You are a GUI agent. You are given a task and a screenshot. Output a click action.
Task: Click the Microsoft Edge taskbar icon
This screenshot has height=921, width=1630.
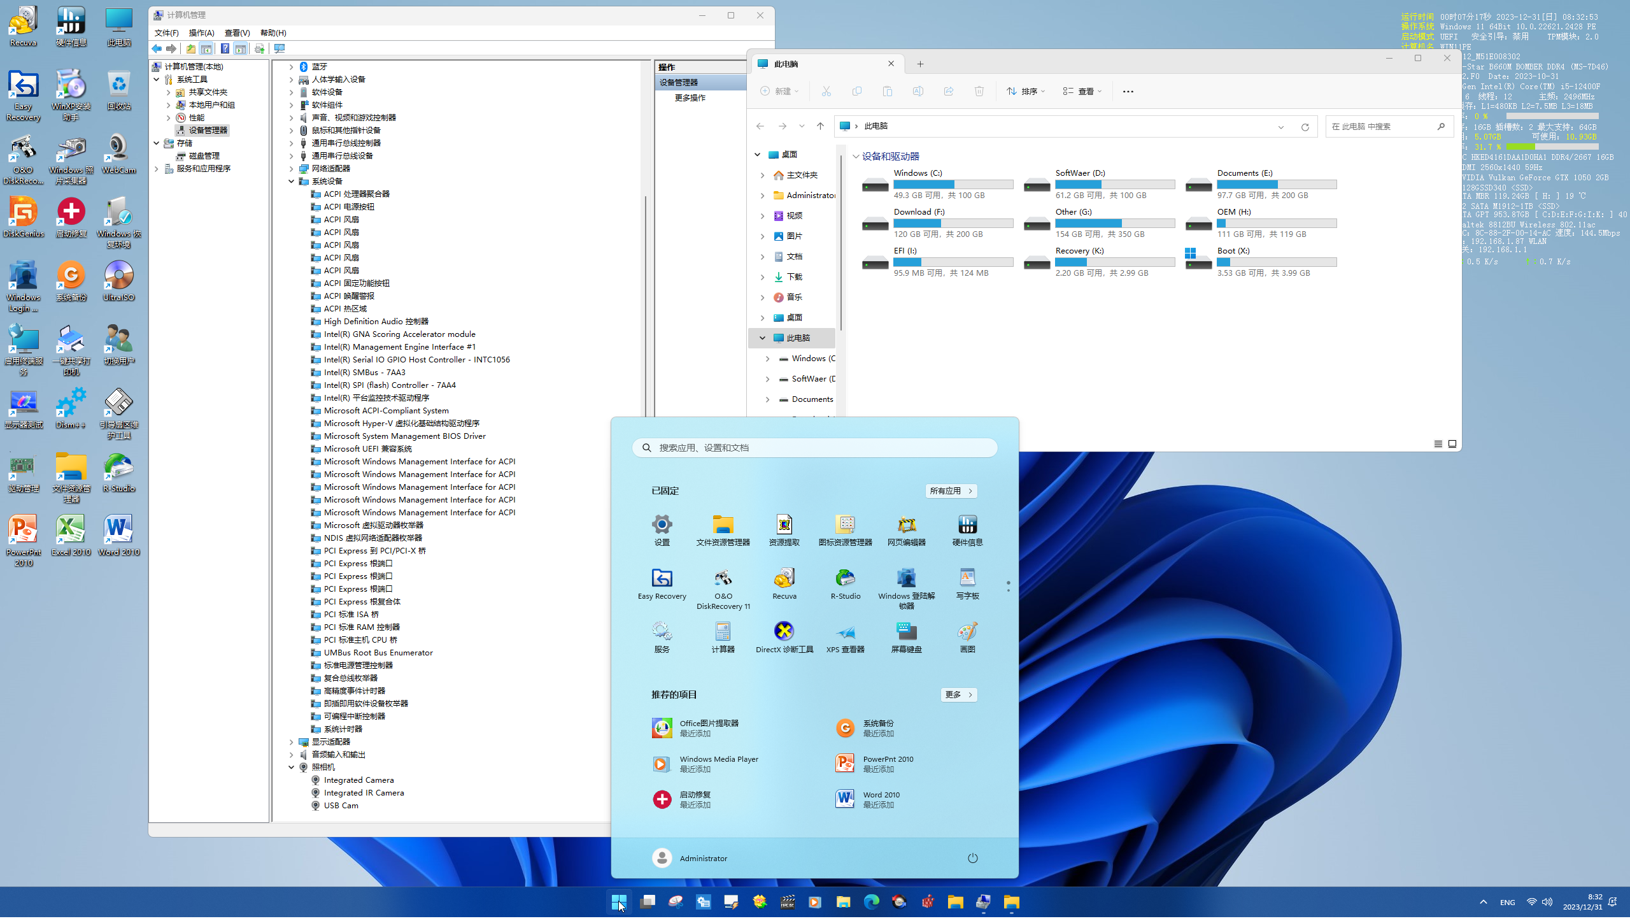pyautogui.click(x=871, y=901)
